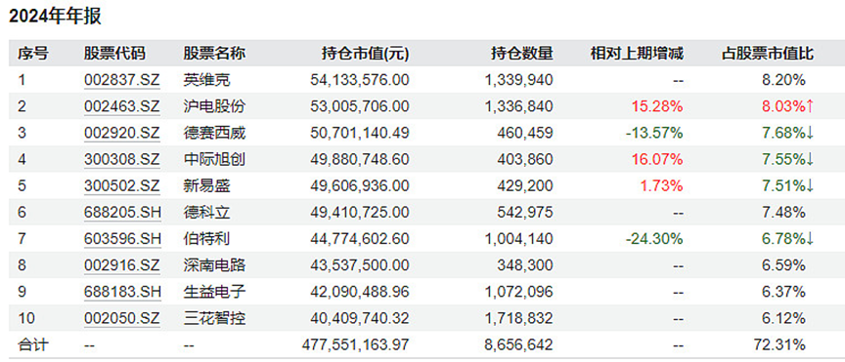Open stock code link 002916.SZ
Image resolution: width=845 pixels, height=362 pixels.
click(122, 265)
